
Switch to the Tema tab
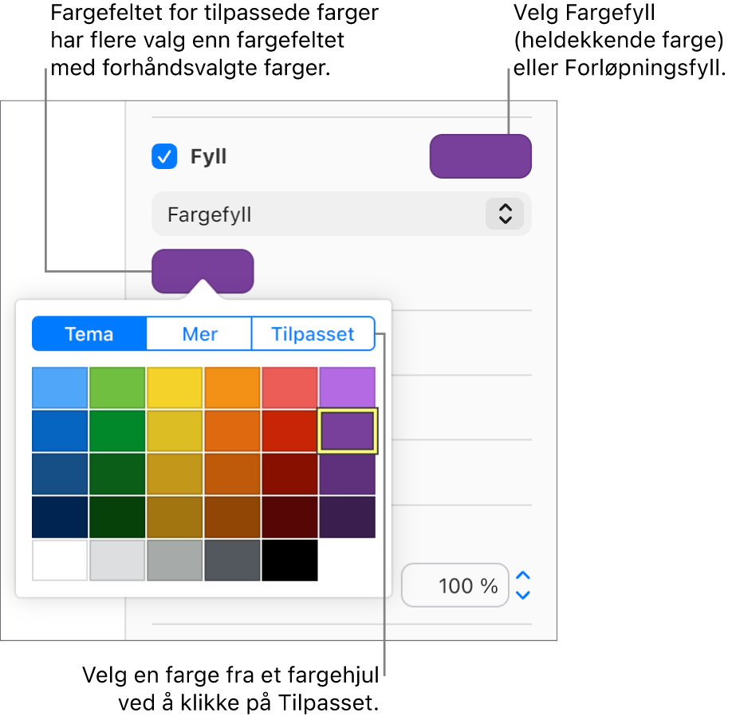click(x=89, y=334)
